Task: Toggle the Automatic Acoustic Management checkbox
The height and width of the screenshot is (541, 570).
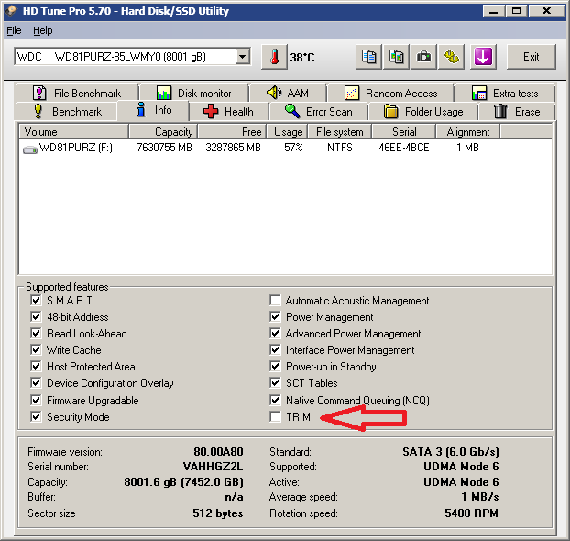Action: click(275, 301)
